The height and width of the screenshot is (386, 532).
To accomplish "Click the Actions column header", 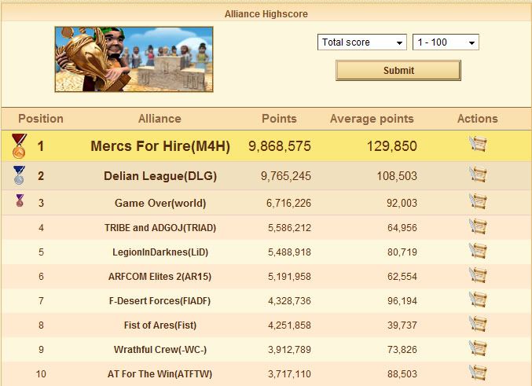I will (x=477, y=119).
